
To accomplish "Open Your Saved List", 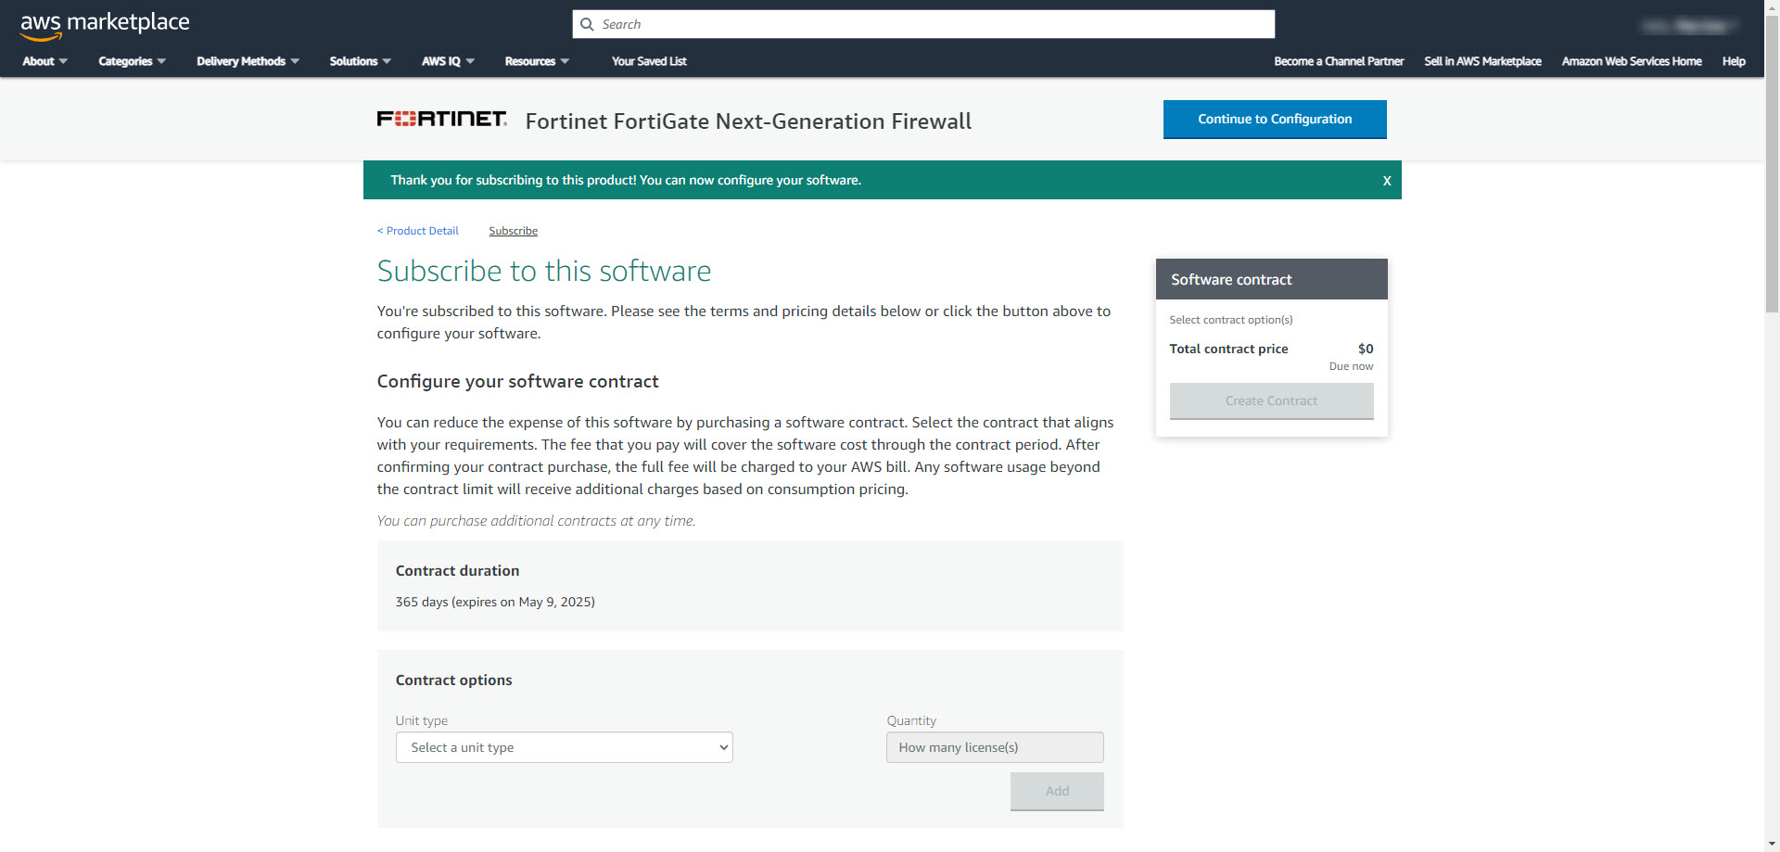I will click(x=649, y=61).
